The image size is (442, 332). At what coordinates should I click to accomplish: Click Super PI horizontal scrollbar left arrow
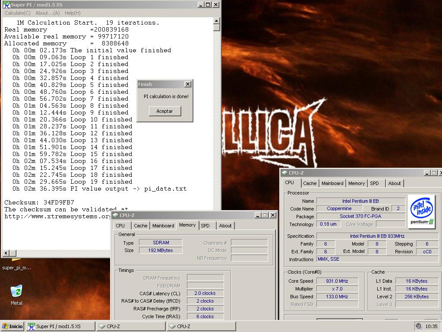click(6, 253)
